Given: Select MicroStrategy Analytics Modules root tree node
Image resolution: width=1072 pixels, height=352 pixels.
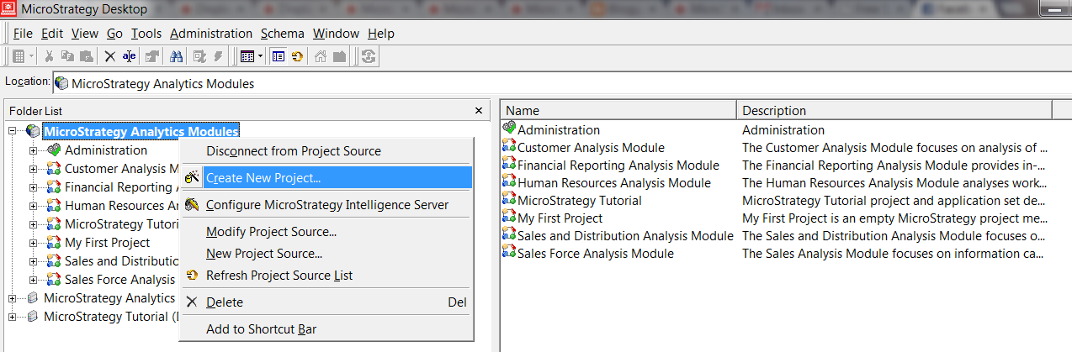Looking at the screenshot, I should (141, 131).
